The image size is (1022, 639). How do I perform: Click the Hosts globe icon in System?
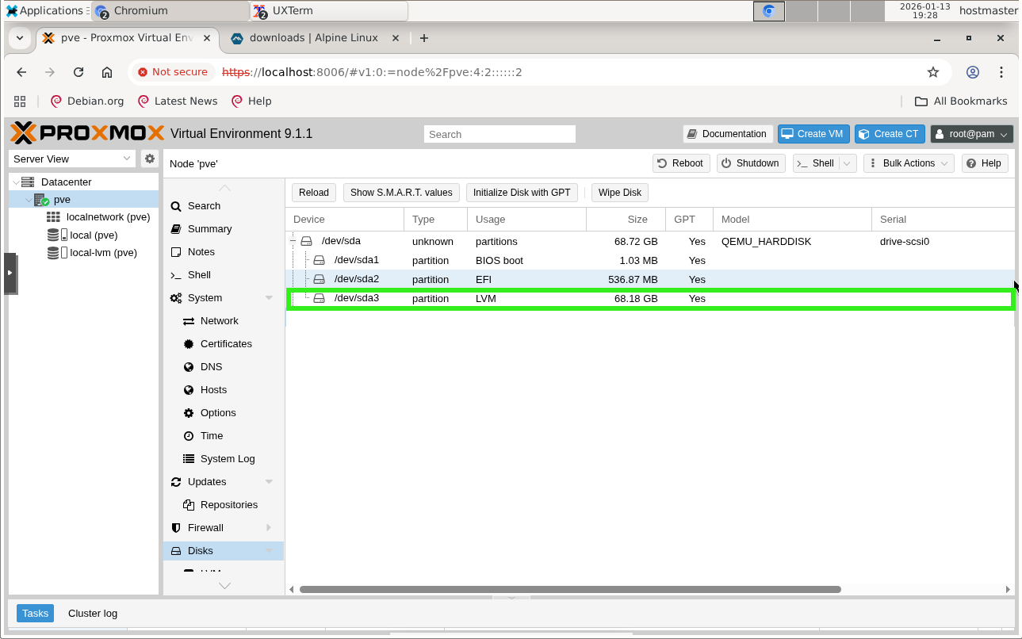(189, 390)
